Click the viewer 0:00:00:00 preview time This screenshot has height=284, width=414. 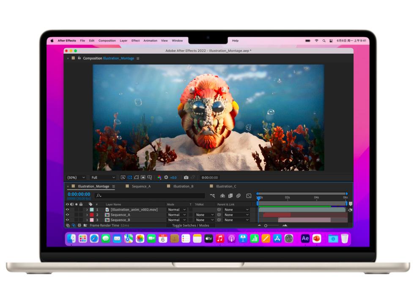point(210,178)
